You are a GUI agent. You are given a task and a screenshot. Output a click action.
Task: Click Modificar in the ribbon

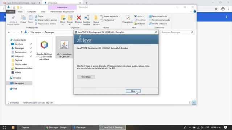[x=140, y=20]
